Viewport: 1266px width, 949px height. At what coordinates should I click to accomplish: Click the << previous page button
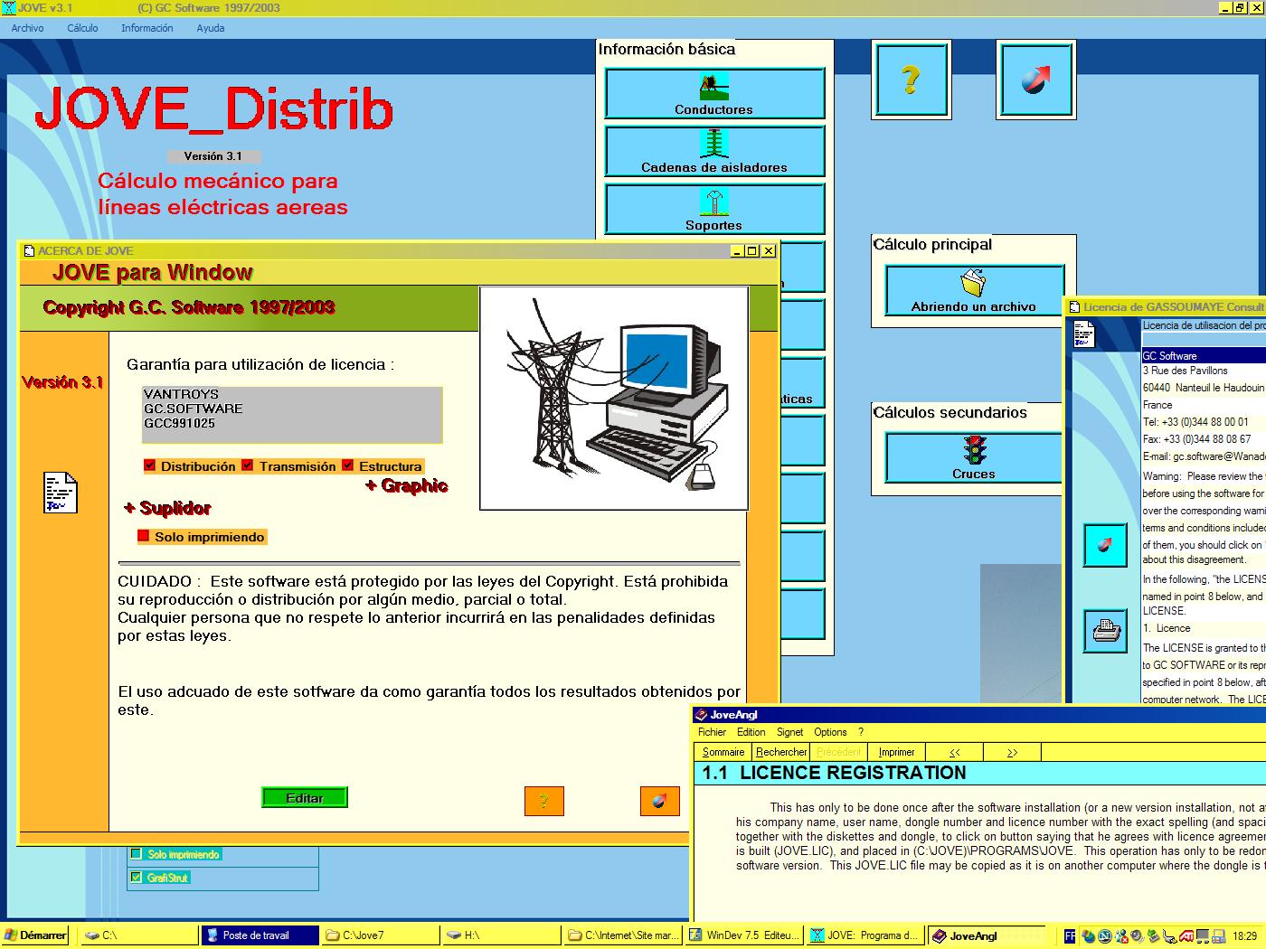coord(954,752)
